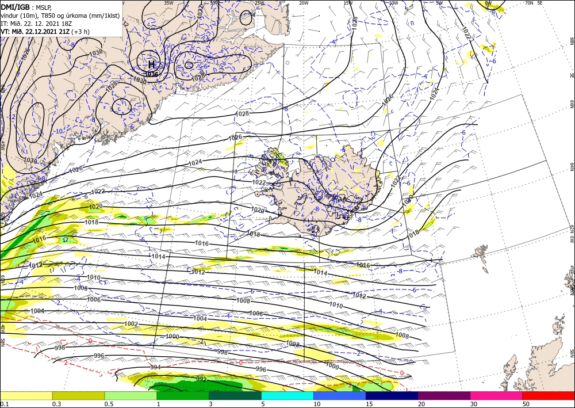Image resolution: width=575 pixels, height=408 pixels.
Task: Click the 992 isobar label
Action: click(x=201, y=379)
